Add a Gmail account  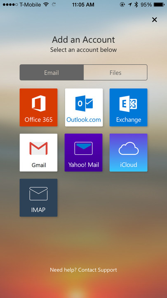click(38, 153)
